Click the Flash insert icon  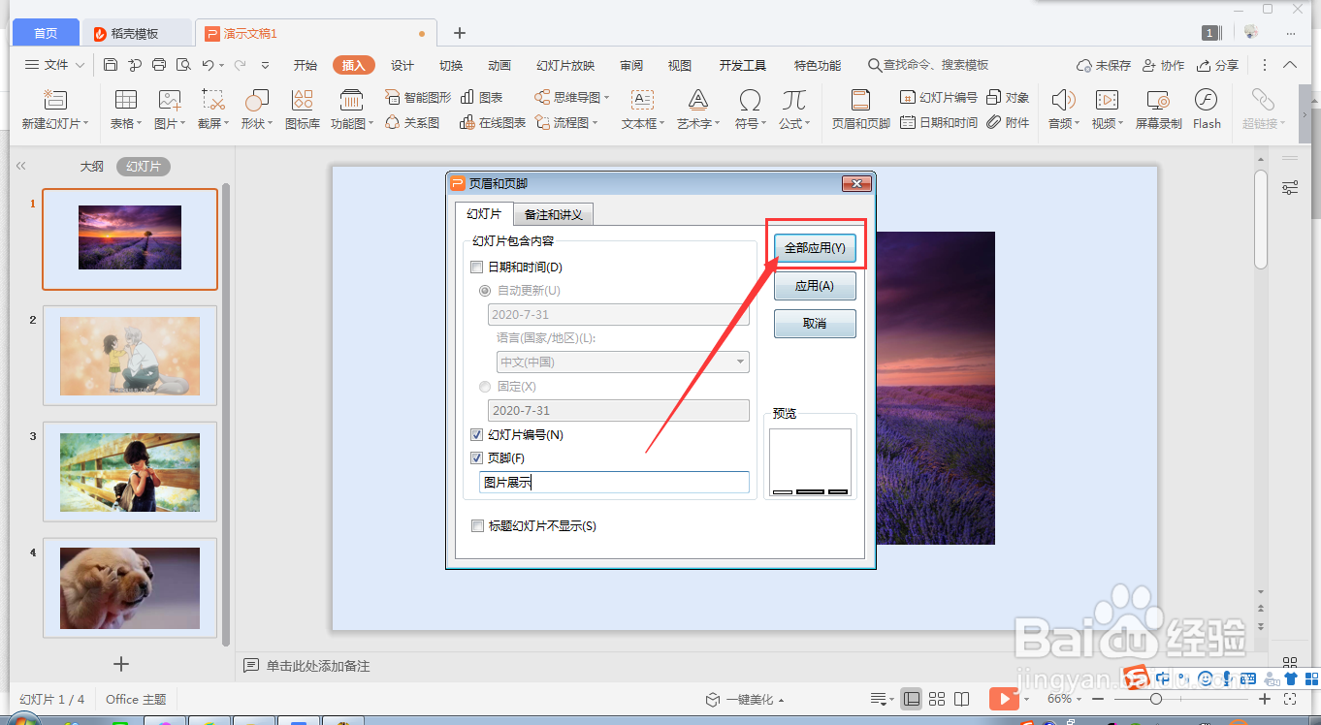pyautogui.click(x=1206, y=100)
